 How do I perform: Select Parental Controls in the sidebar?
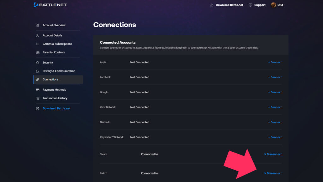click(54, 52)
